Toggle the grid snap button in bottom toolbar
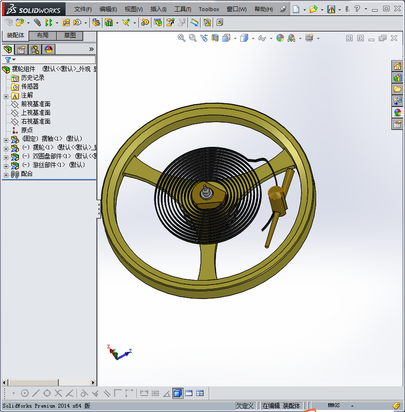This screenshot has height=412, width=405. point(155,393)
